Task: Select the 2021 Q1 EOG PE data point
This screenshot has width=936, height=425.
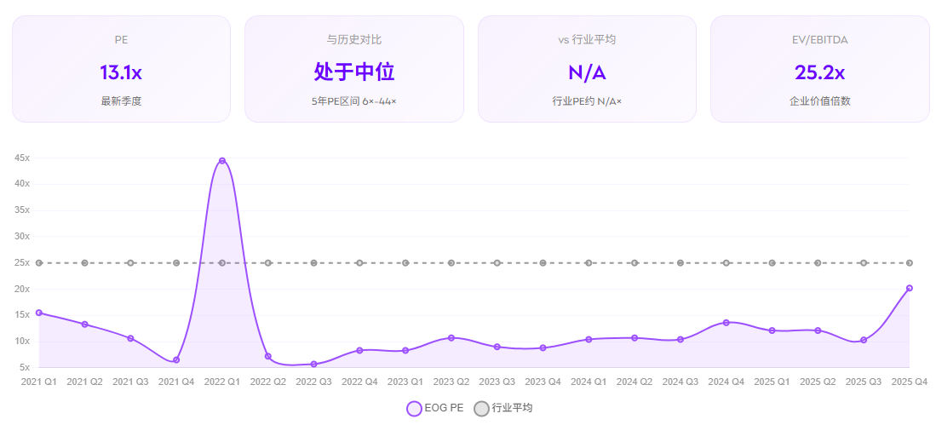Action: 39,313
